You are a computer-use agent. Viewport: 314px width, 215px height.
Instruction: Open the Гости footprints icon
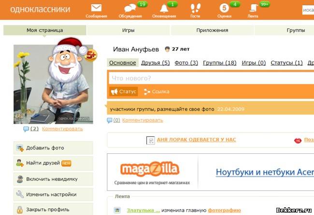point(195,8)
